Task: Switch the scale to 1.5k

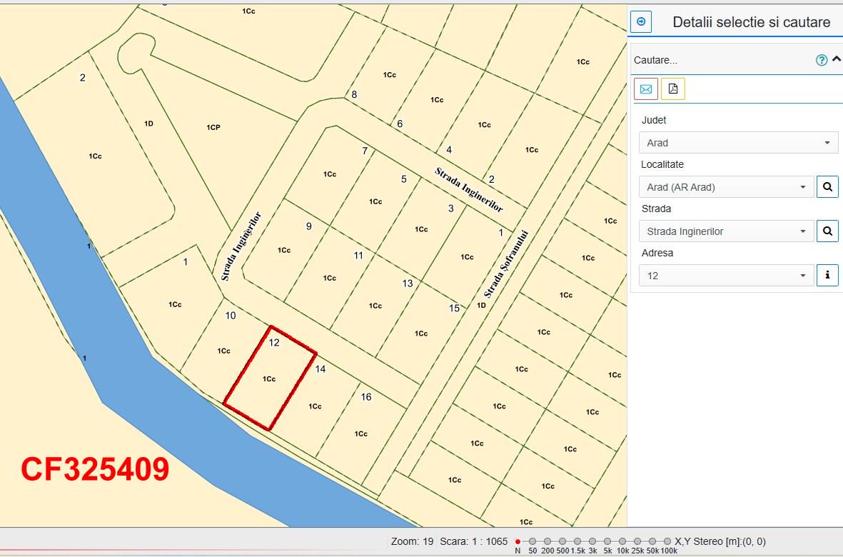Action: tap(577, 541)
